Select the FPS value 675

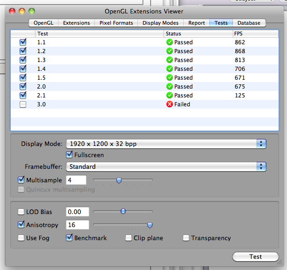tap(240, 86)
